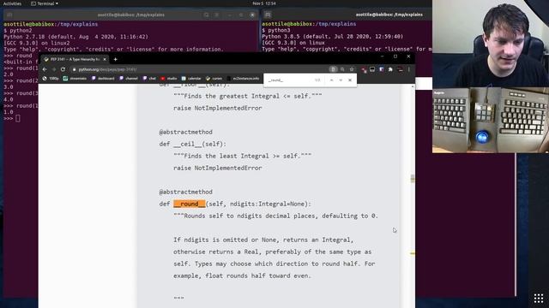This screenshot has width=549, height=308.
Task: Open the channel bookmark
Action: (x=129, y=79)
